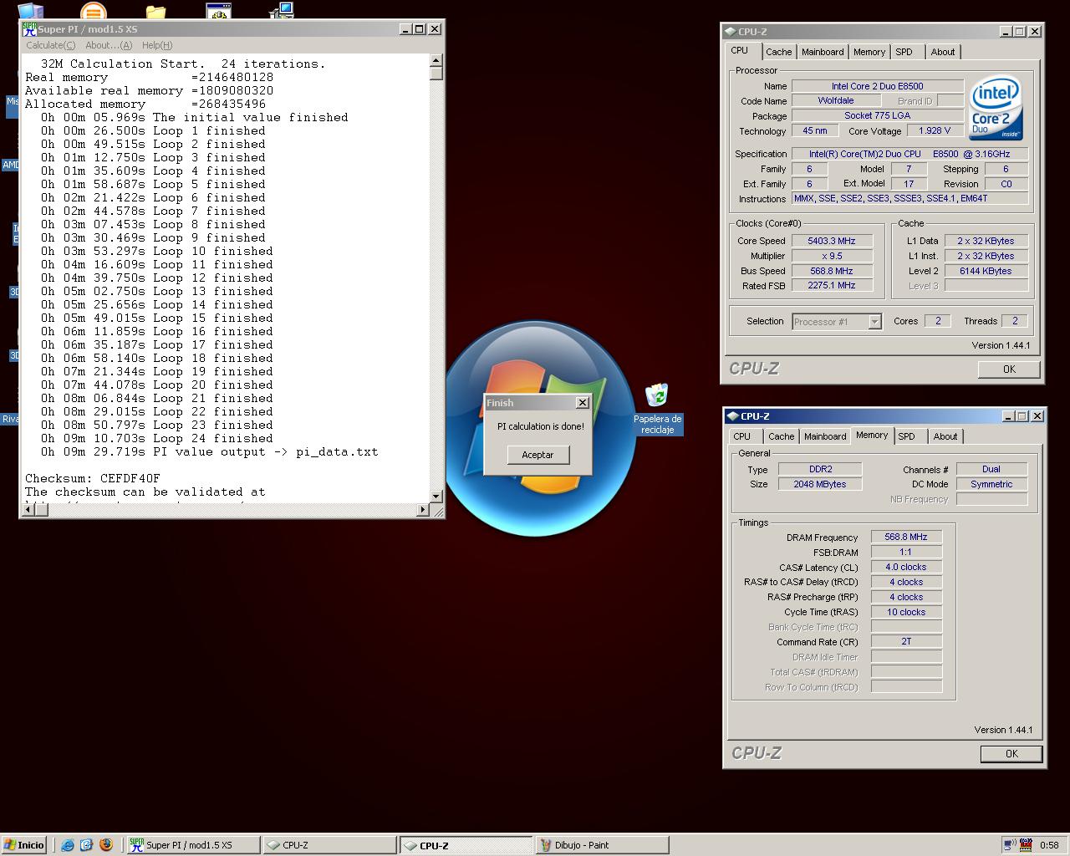Click the Core Voltage value 1.928 V

[x=934, y=131]
